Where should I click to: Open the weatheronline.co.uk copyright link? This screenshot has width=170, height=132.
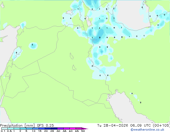click(x=147, y=130)
